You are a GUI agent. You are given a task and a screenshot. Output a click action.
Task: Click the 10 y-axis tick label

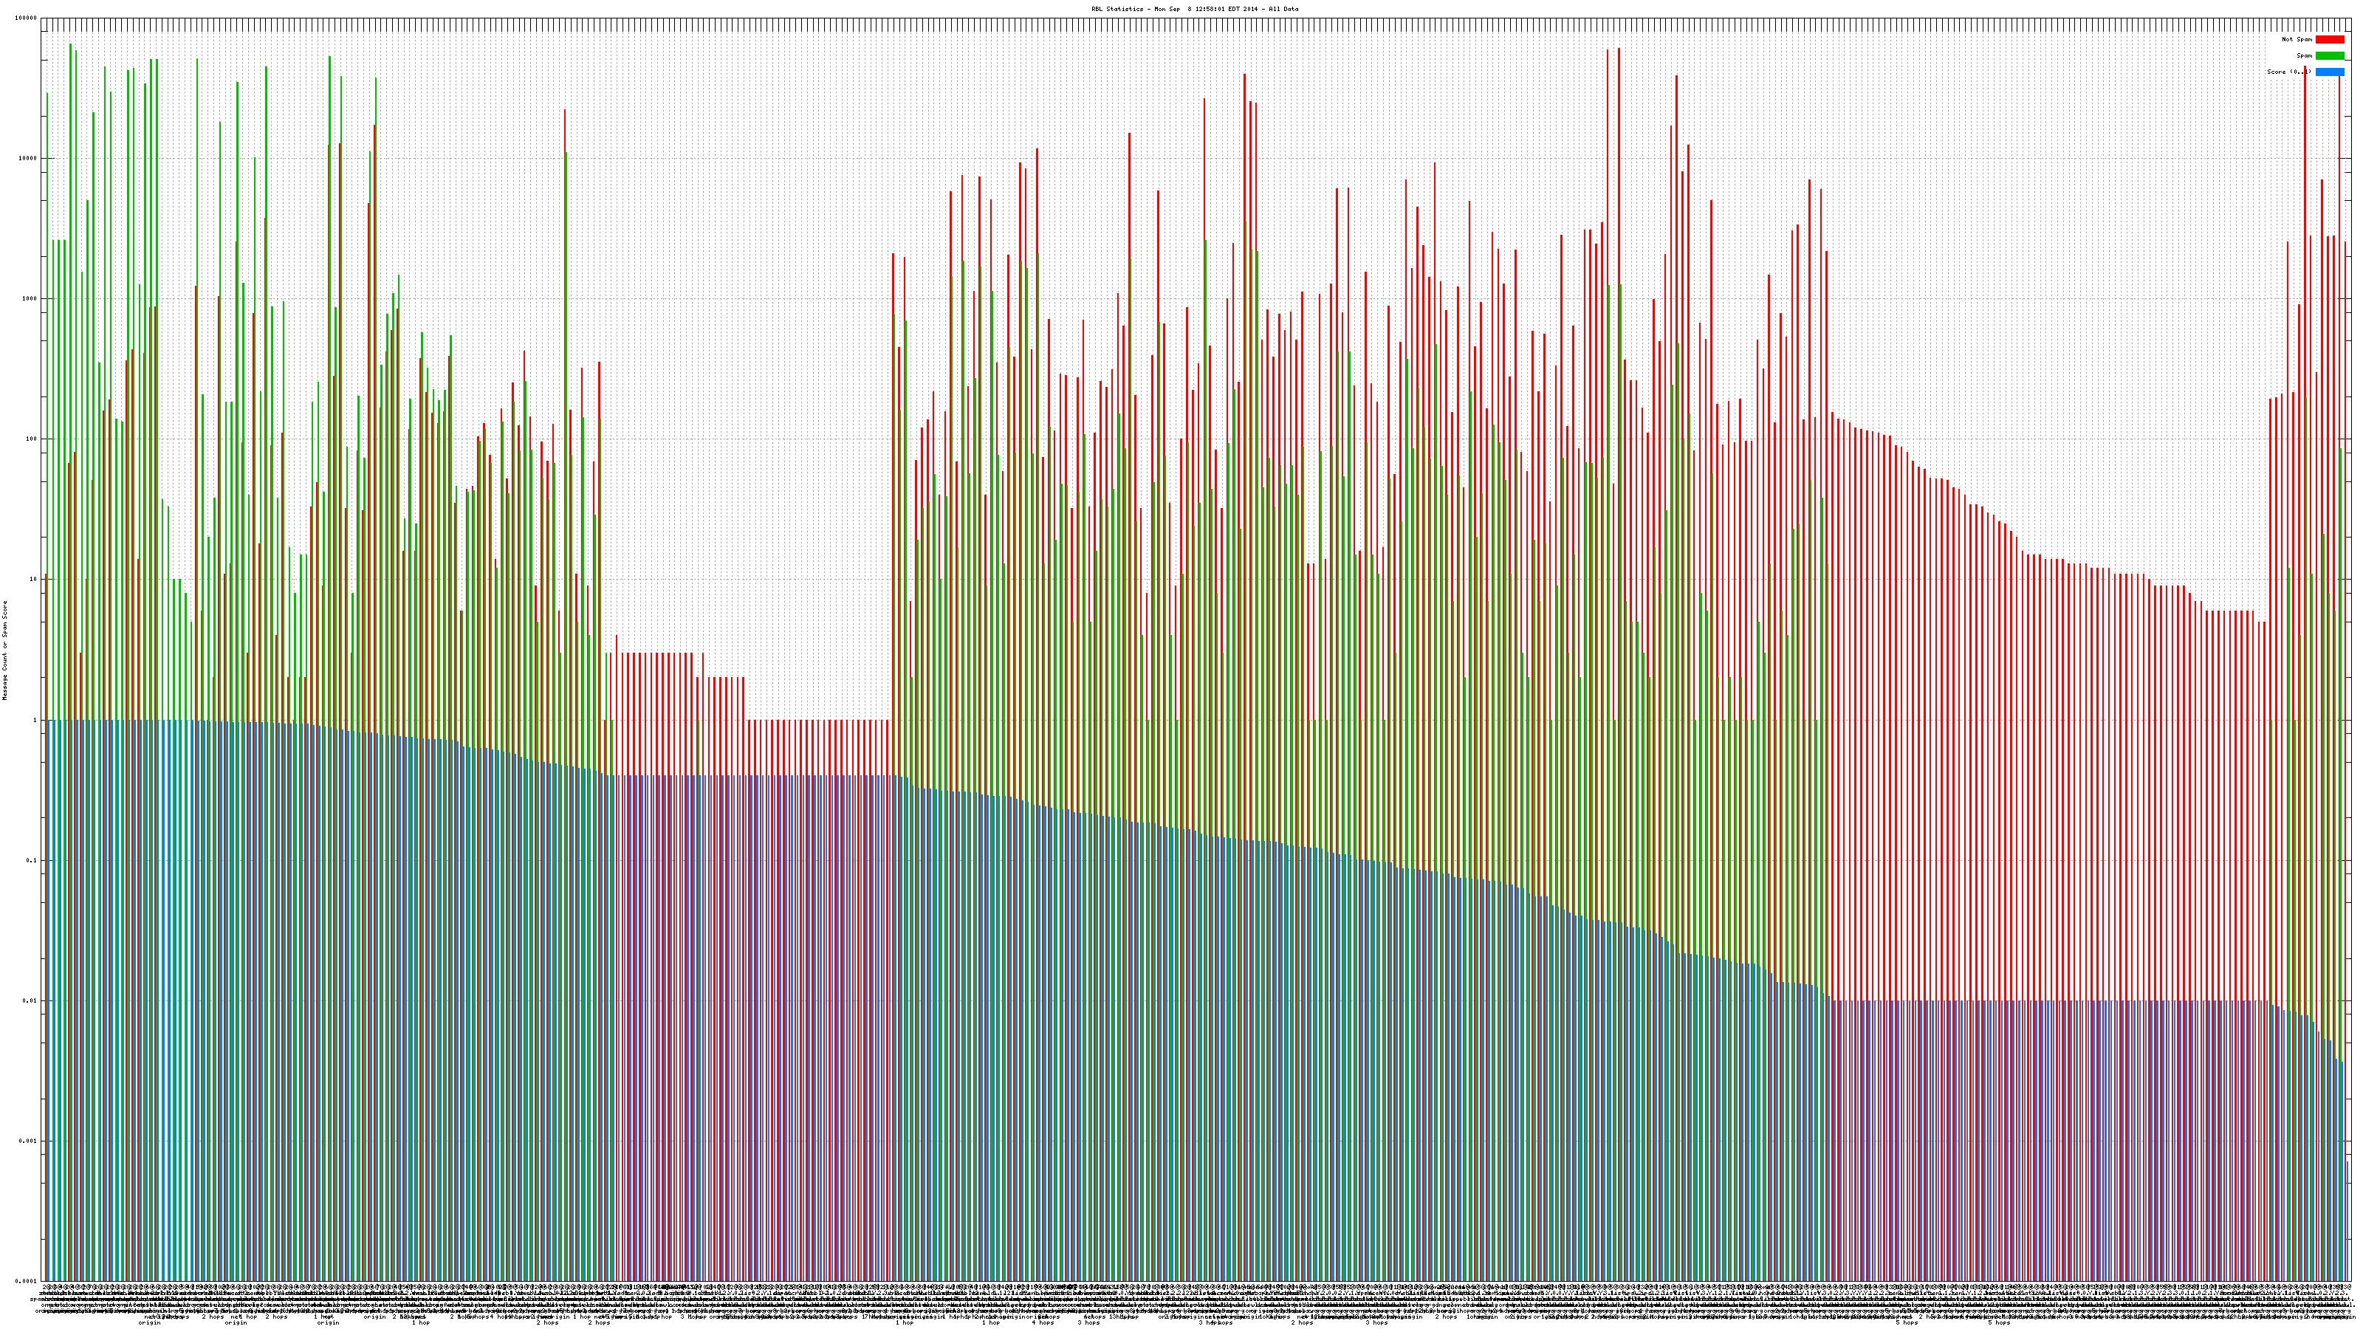pyautogui.click(x=33, y=580)
